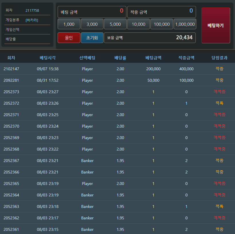
Task: Select round 2052370
Action: [11, 126]
